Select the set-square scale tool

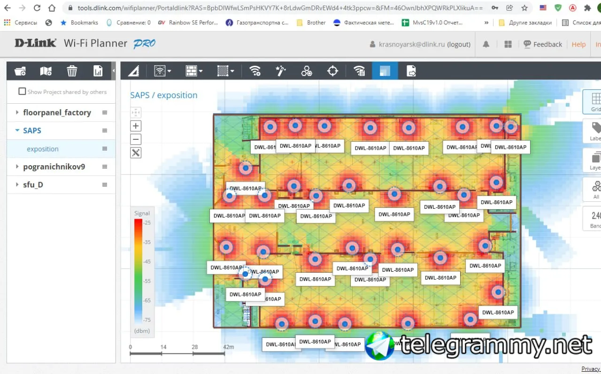[134, 71]
